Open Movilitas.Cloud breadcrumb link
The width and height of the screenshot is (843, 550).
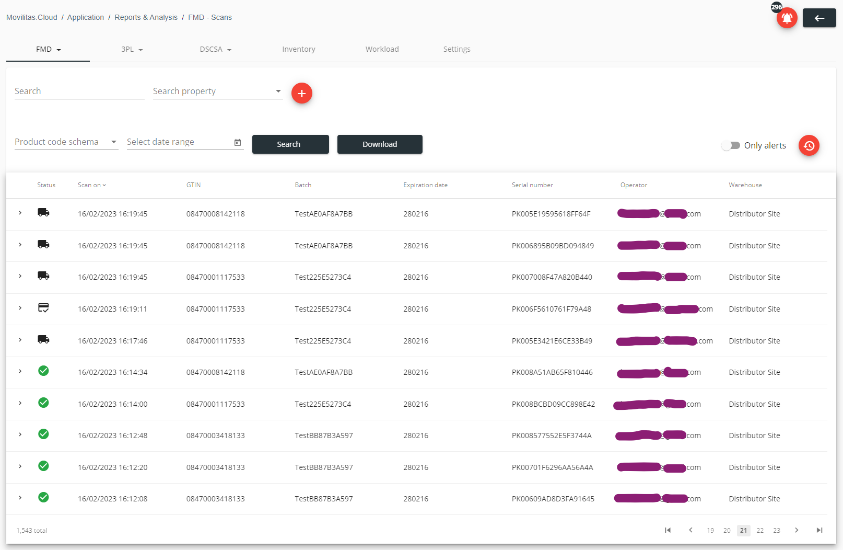click(32, 17)
